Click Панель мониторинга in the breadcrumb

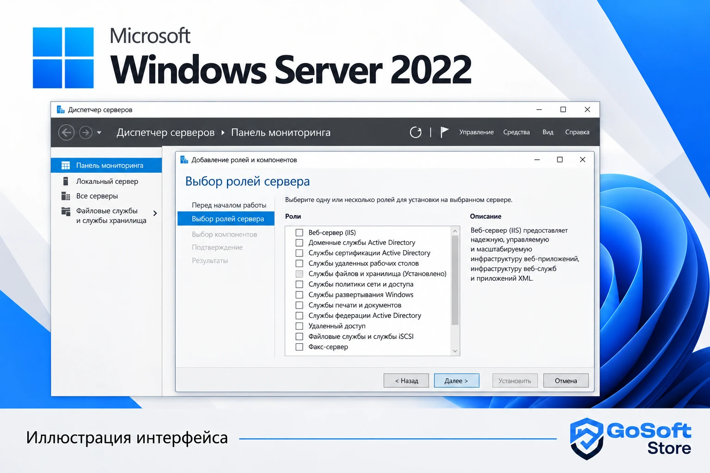pyautogui.click(x=281, y=133)
